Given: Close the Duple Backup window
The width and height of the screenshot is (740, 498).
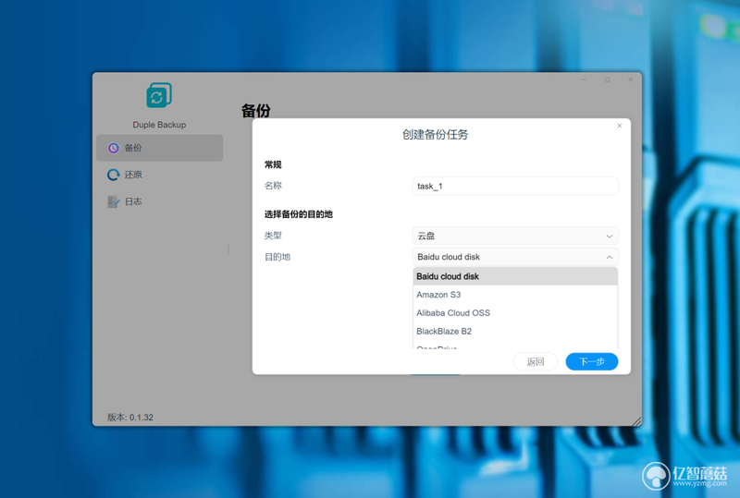Looking at the screenshot, I should 630,79.
